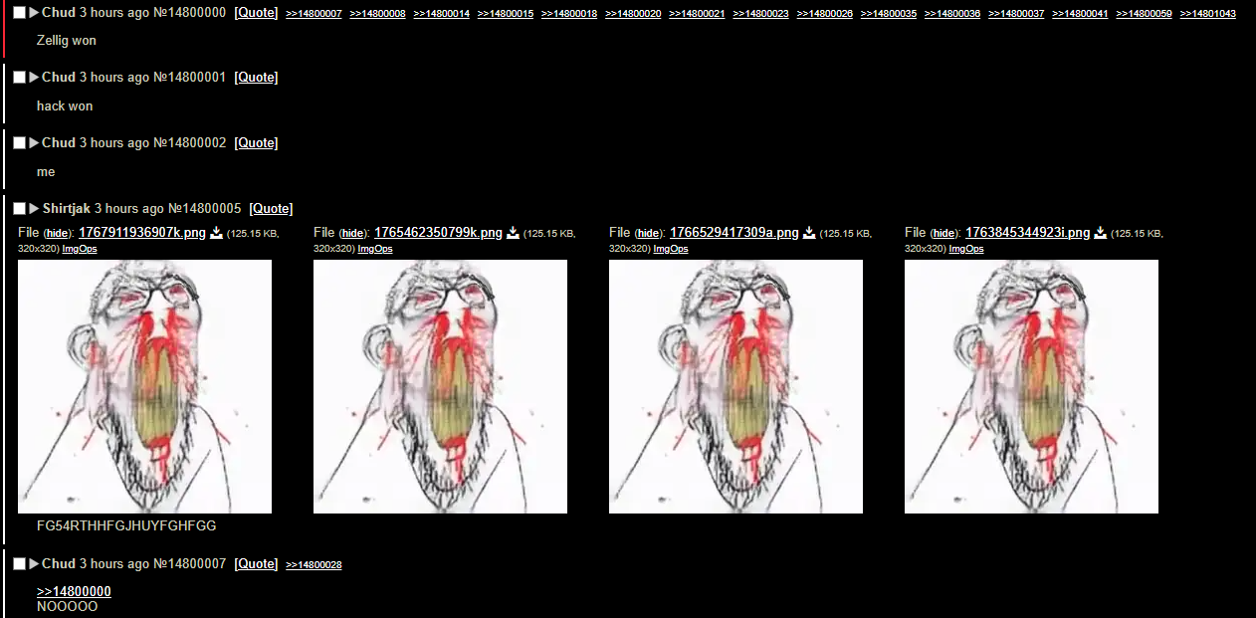
Task: Download file 1766529417309a.png via download icon
Action: coord(809,233)
